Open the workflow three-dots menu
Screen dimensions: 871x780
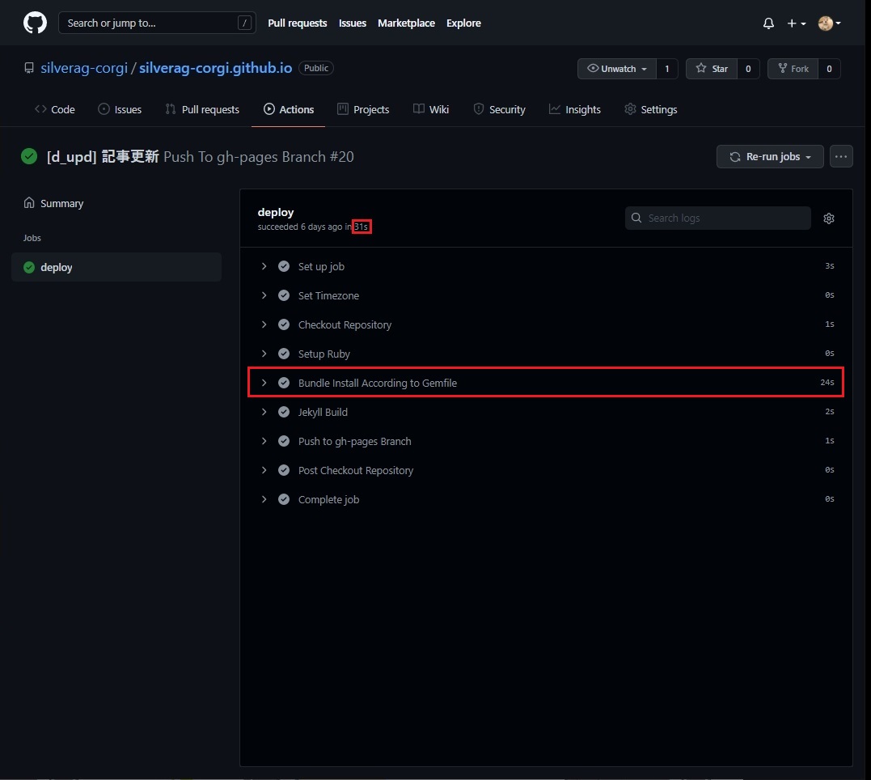tap(841, 157)
